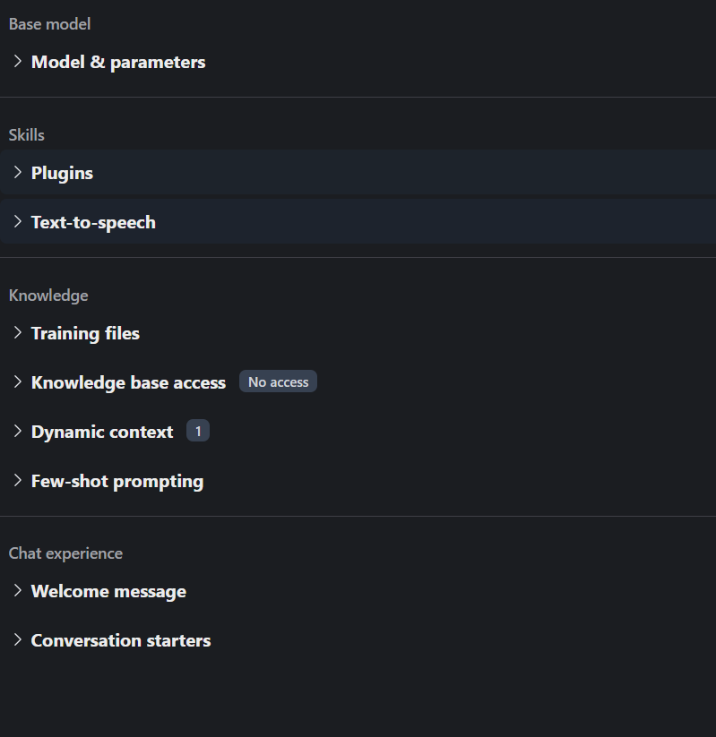This screenshot has width=716, height=737.
Task: Select the Few-shot prompting label
Action: pyautogui.click(x=117, y=481)
